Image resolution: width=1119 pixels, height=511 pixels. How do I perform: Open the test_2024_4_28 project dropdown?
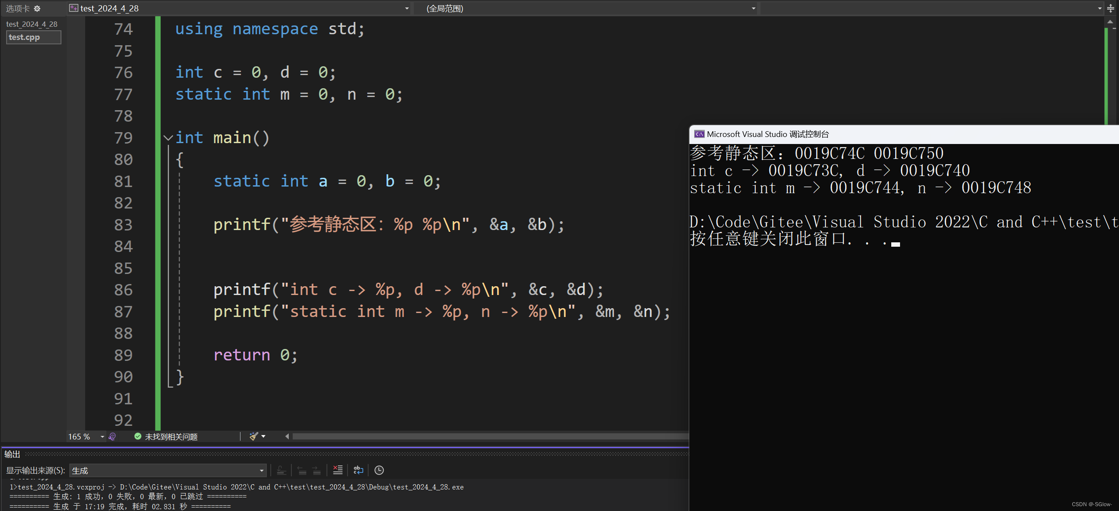tap(406, 8)
